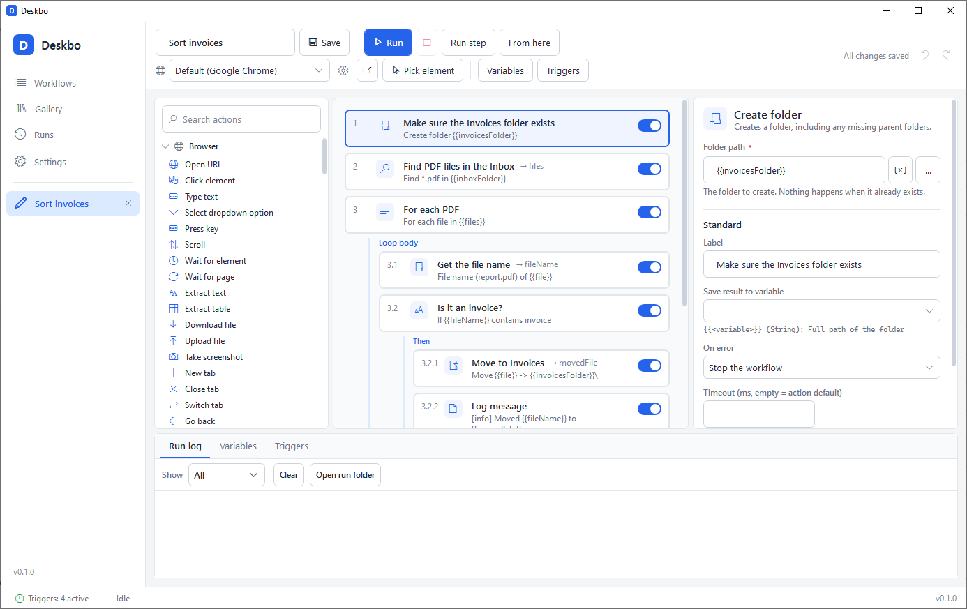Browse folder path with ellipsis button

pos(928,170)
